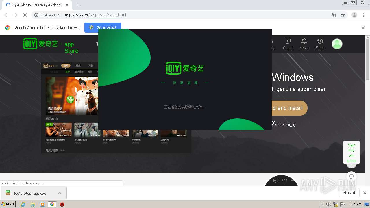
Task: Bookmark this page with the star icon
Action: (343, 15)
